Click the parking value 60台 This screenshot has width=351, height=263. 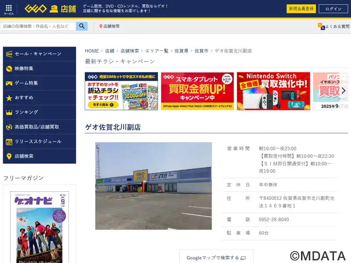264,233
